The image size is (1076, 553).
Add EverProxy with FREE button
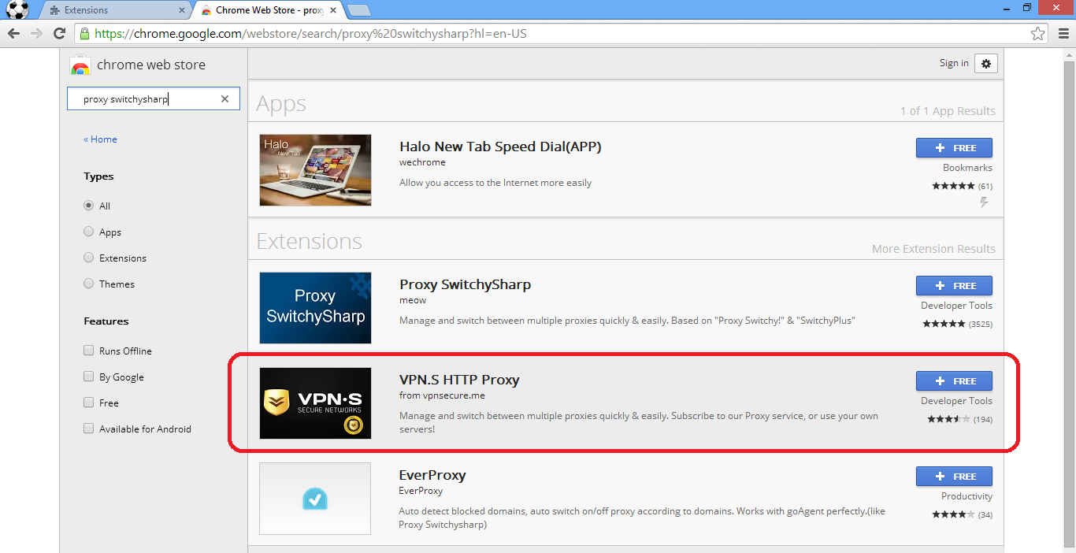point(954,477)
